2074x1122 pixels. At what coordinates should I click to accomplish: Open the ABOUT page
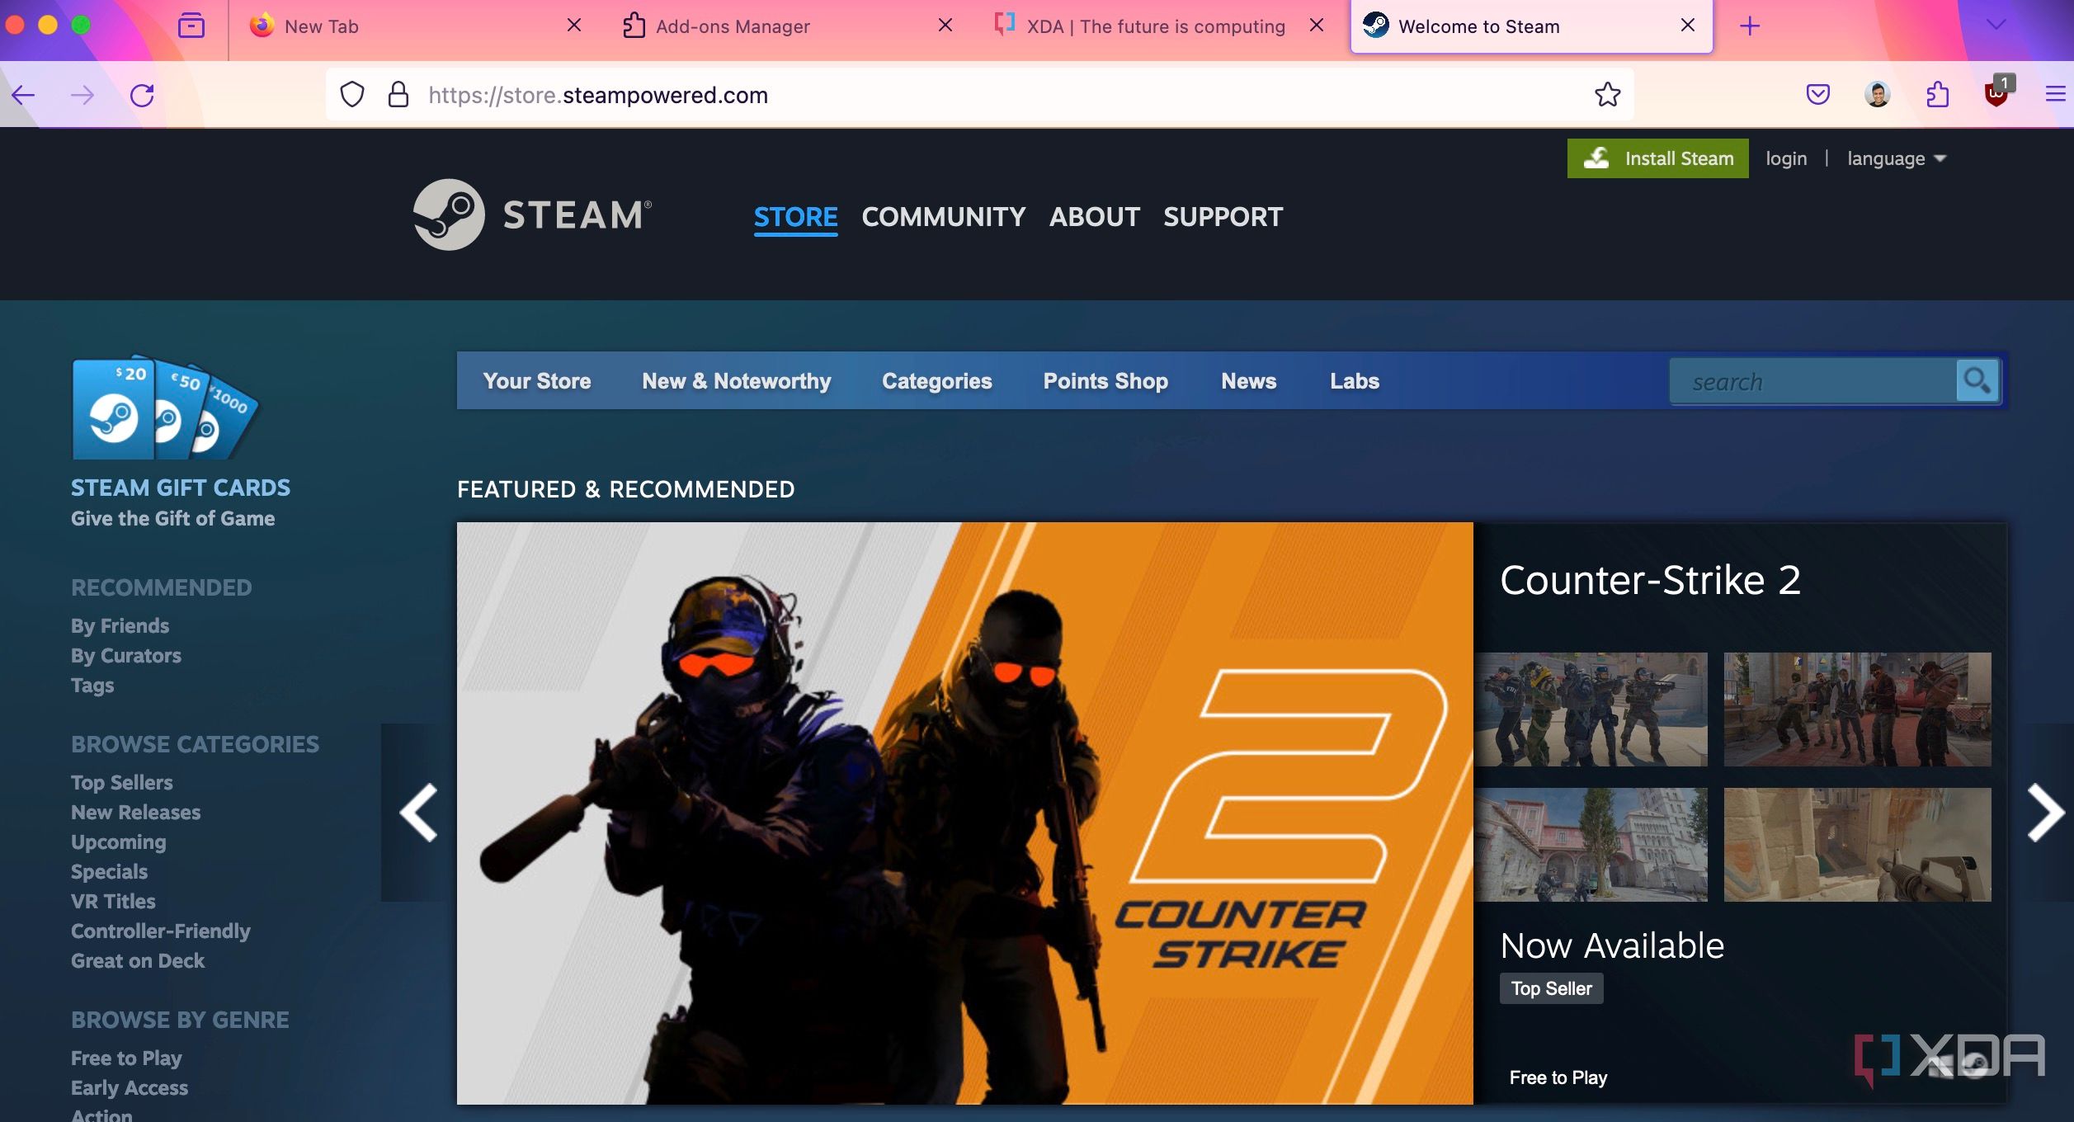pos(1095,217)
